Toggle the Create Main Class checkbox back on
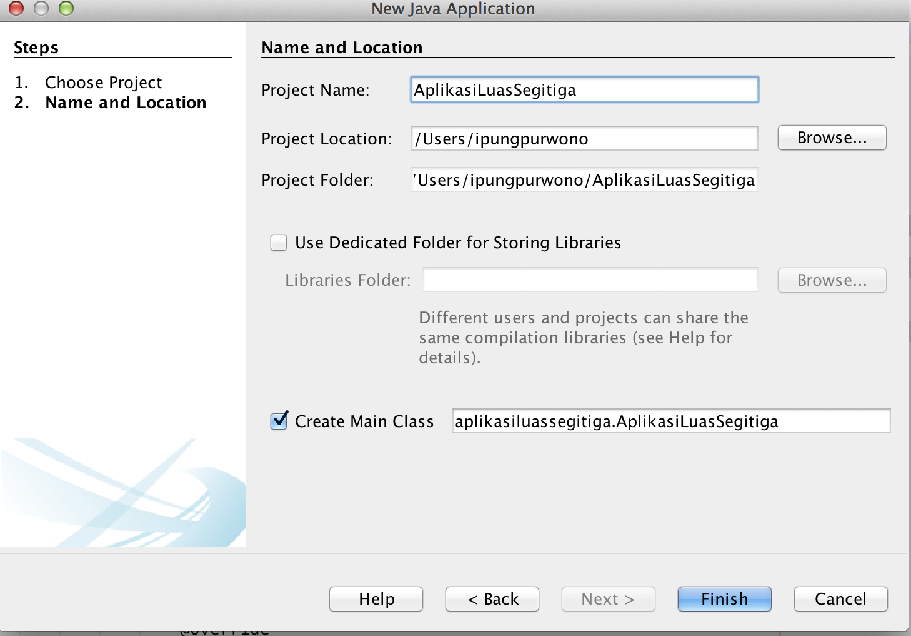 click(x=279, y=421)
